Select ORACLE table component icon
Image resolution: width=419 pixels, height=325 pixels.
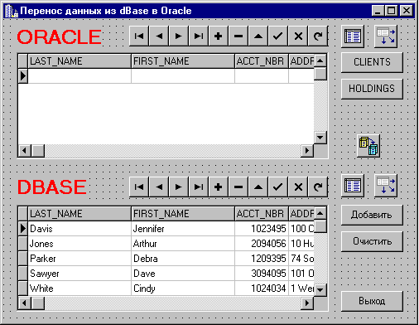pos(353,36)
